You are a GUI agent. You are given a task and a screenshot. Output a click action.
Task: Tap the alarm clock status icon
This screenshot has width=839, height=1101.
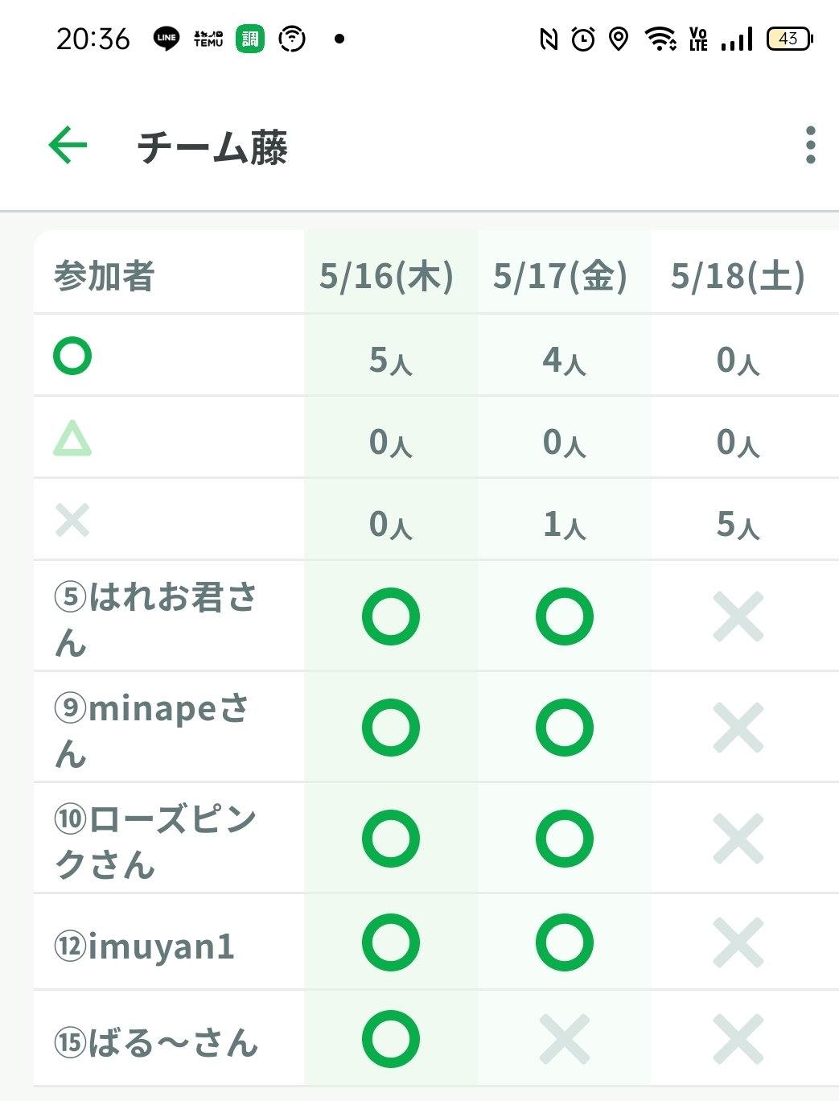(x=583, y=39)
